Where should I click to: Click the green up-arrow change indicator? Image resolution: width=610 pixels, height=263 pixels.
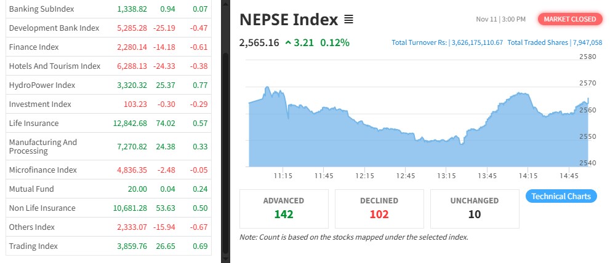[288, 43]
